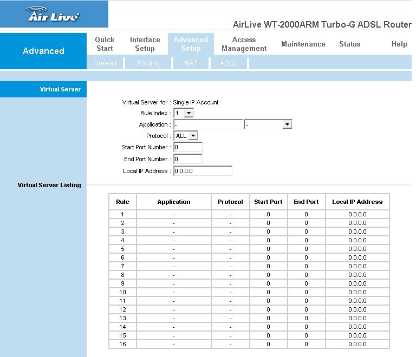Expand the Application preset dropdown
416x357 pixels.
click(x=268, y=124)
